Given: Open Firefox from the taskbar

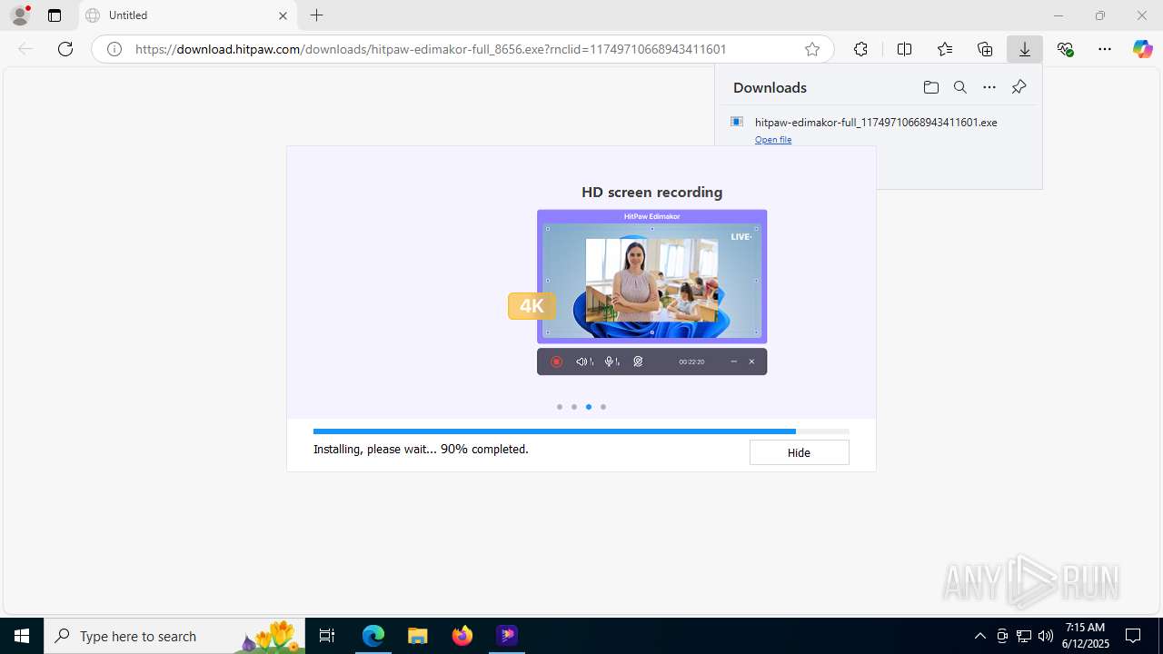Looking at the screenshot, I should pyautogui.click(x=462, y=636).
